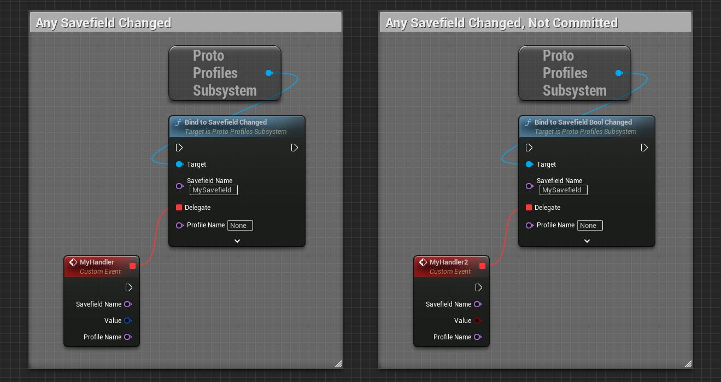Click the exec output pin on Bind to Savefield Changed
Screen dimensions: 721x382
[295, 148]
